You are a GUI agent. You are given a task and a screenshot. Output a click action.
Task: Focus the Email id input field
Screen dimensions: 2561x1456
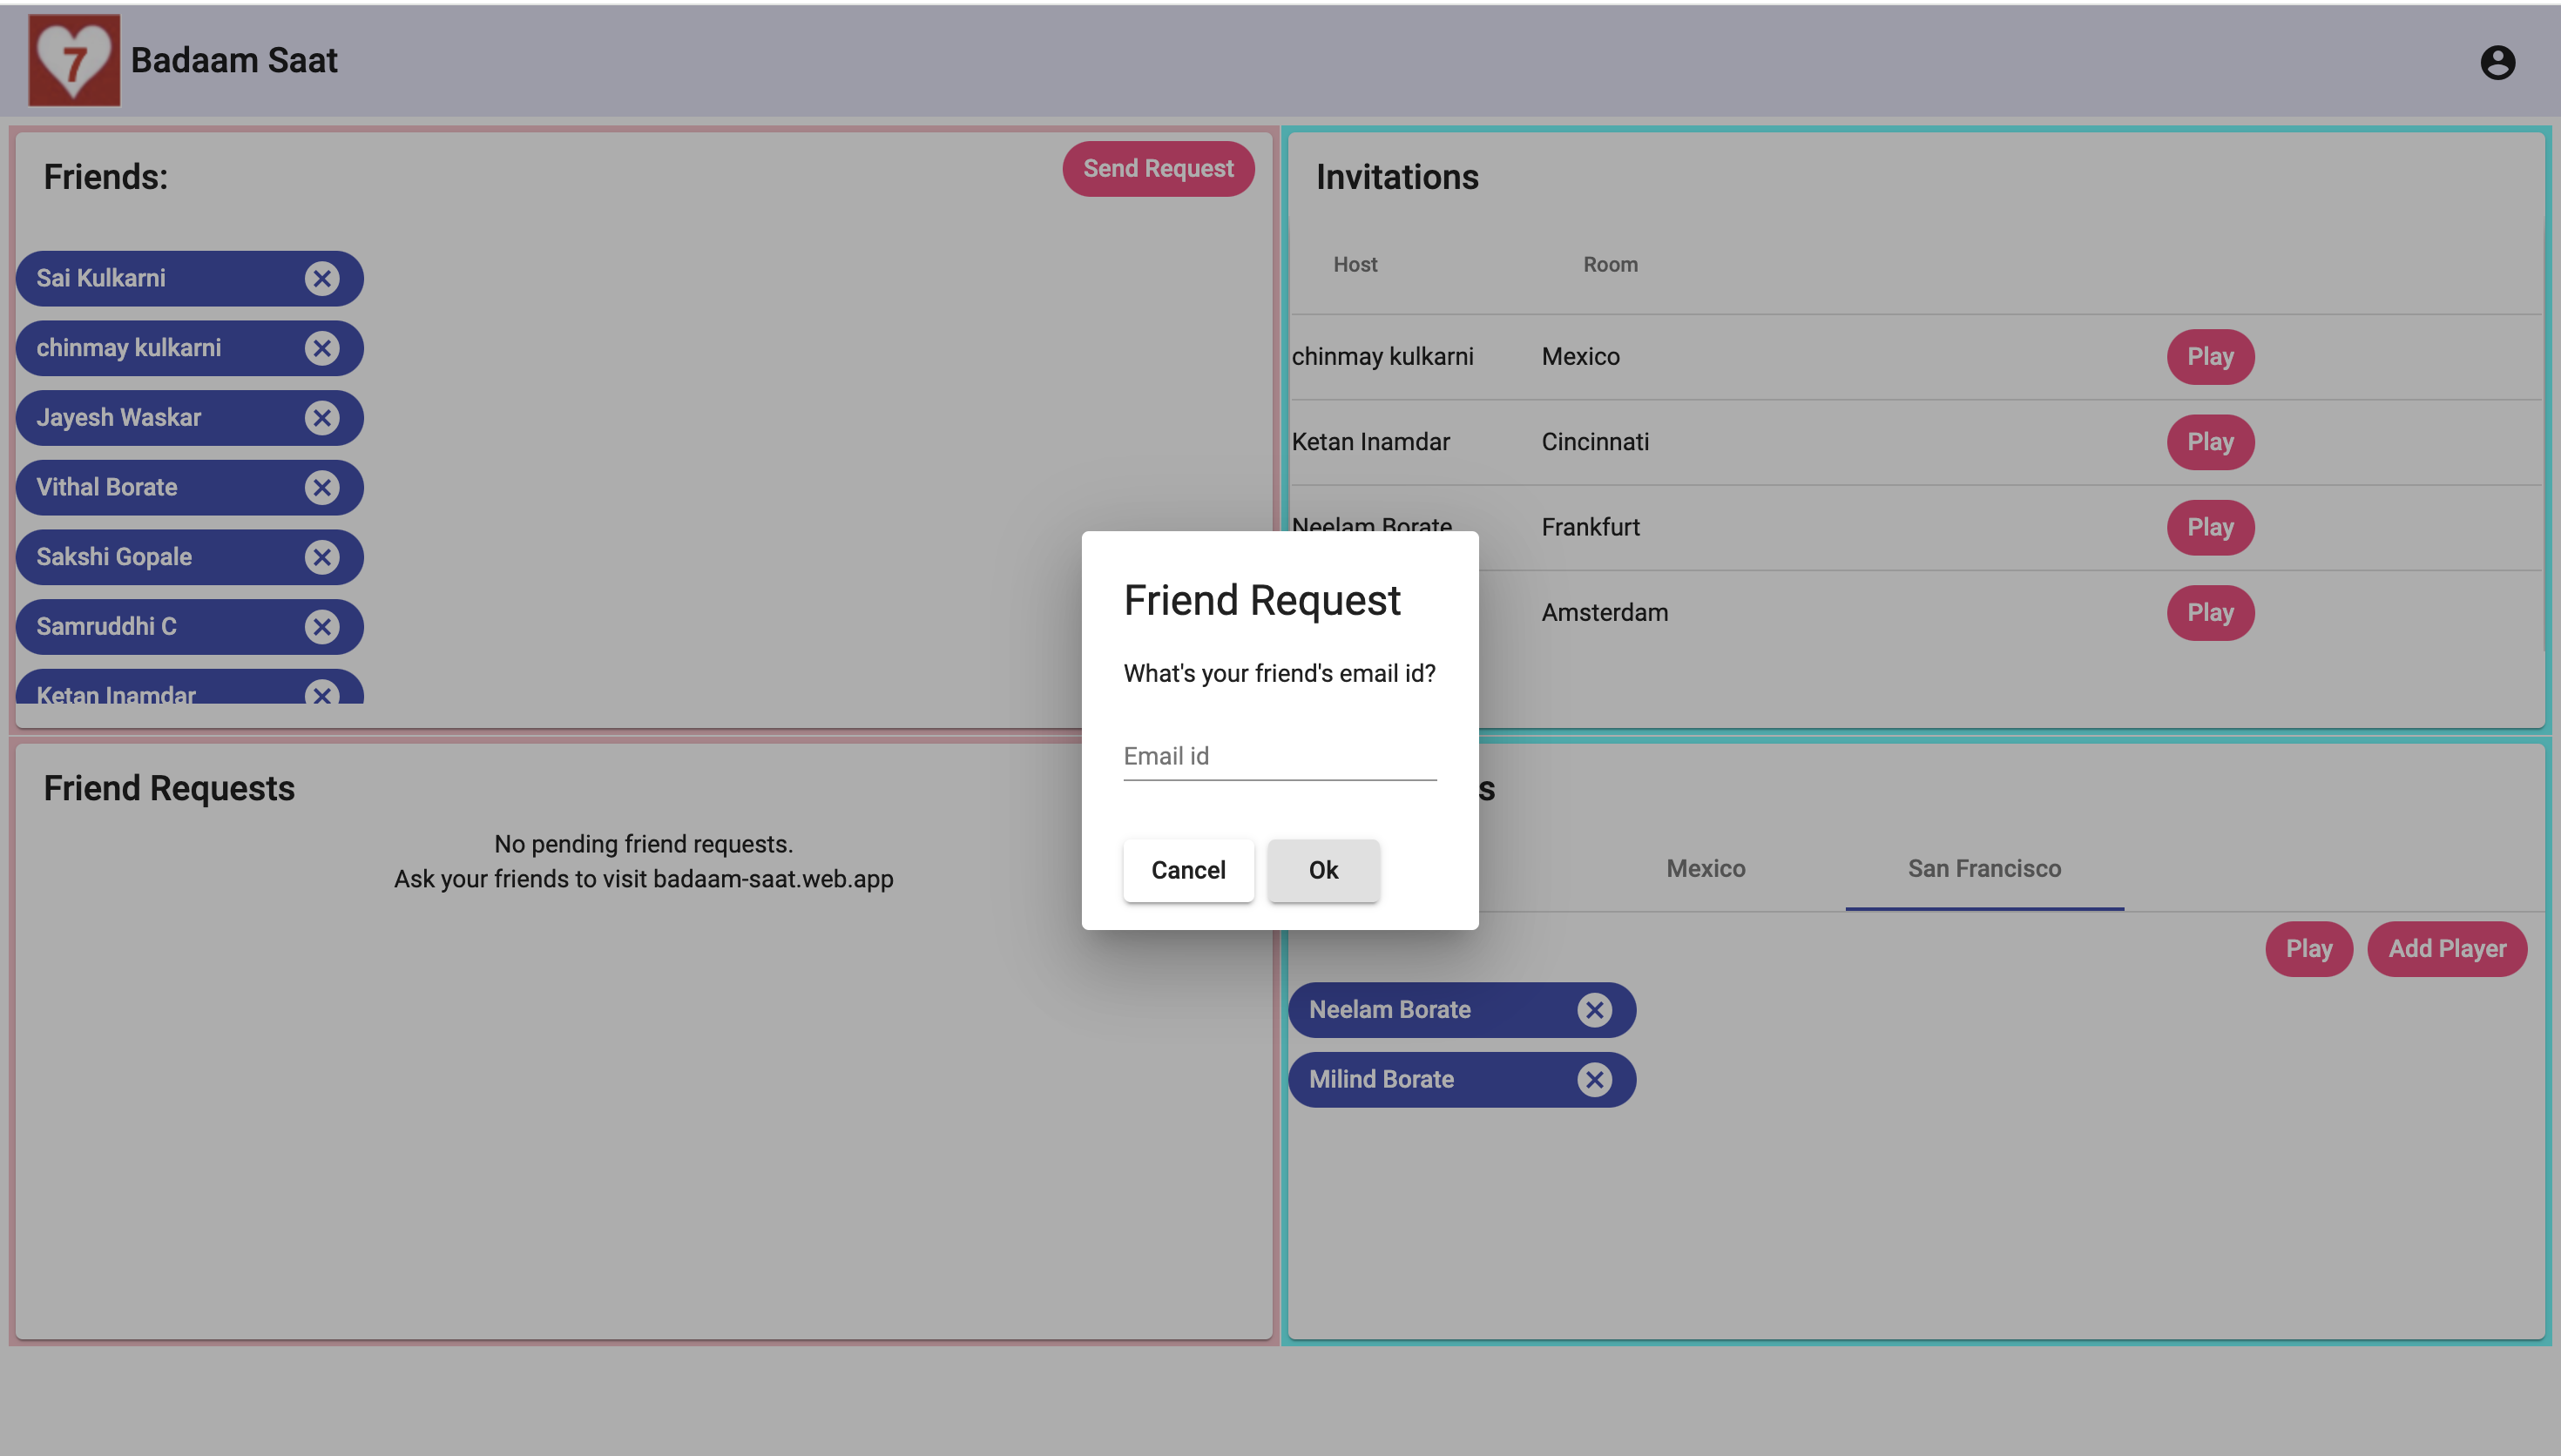1279,756
